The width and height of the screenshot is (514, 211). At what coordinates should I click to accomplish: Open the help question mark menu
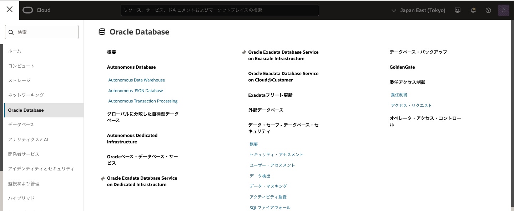tap(488, 10)
